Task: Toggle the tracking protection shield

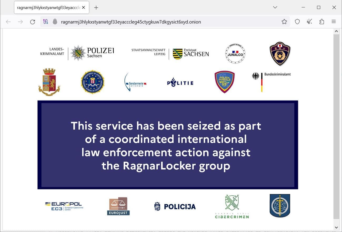Action: coord(297,22)
